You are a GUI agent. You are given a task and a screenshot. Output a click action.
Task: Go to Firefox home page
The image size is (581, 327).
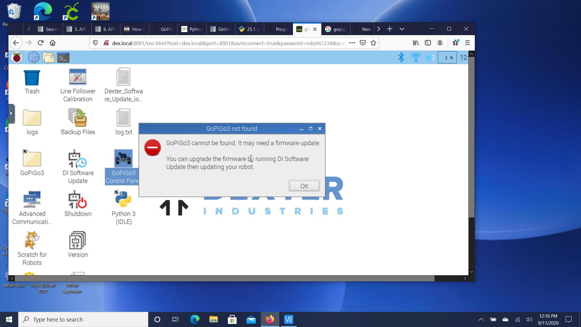click(x=53, y=43)
